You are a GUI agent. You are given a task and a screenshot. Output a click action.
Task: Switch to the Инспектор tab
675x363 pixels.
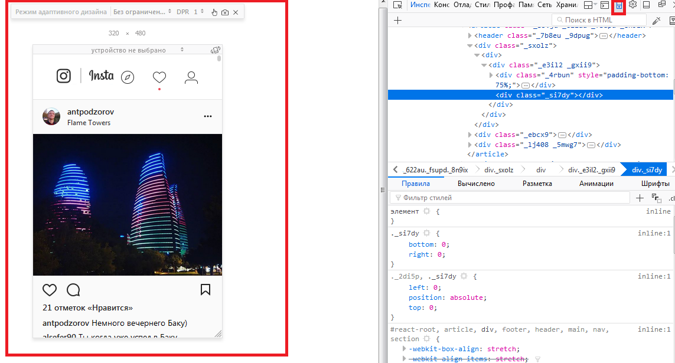click(420, 5)
